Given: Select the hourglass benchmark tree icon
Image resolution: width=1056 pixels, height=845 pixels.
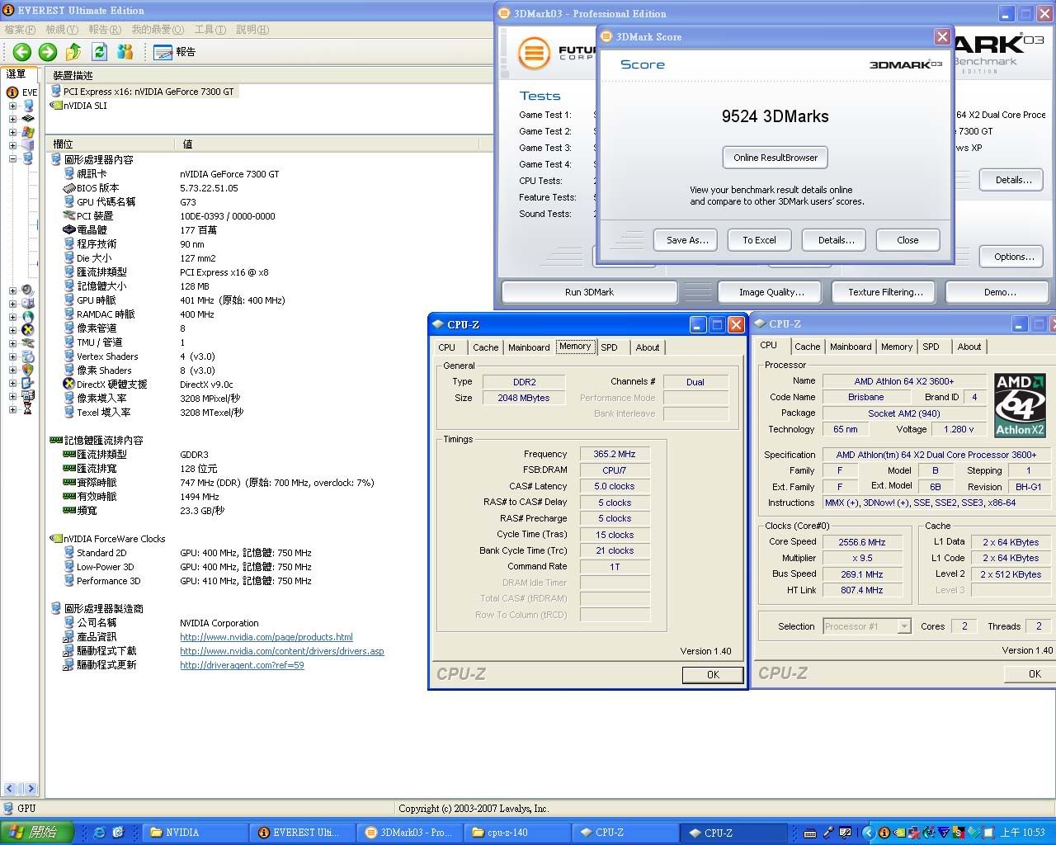Looking at the screenshot, I should point(28,408).
